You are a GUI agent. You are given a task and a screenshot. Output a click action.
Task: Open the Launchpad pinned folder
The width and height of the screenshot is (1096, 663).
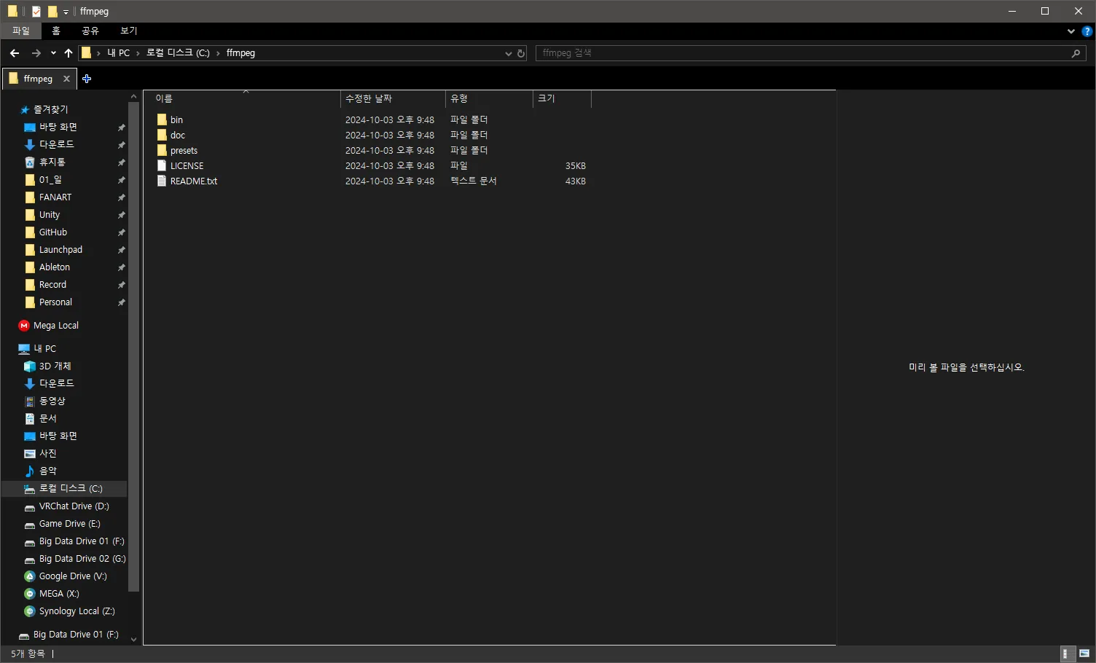60,249
